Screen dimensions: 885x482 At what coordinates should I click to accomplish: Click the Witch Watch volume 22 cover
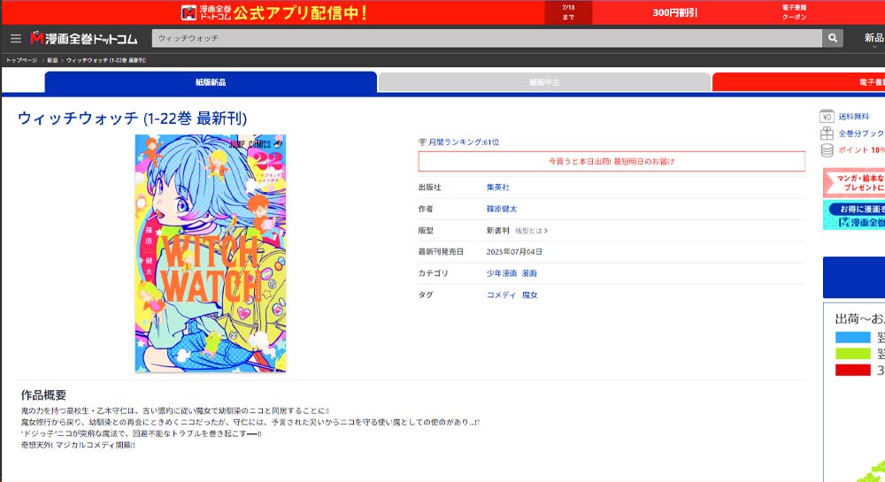click(x=211, y=253)
